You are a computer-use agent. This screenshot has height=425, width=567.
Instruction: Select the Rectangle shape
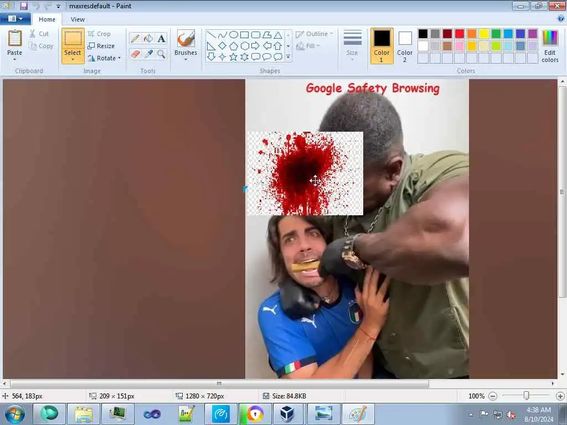coord(244,35)
